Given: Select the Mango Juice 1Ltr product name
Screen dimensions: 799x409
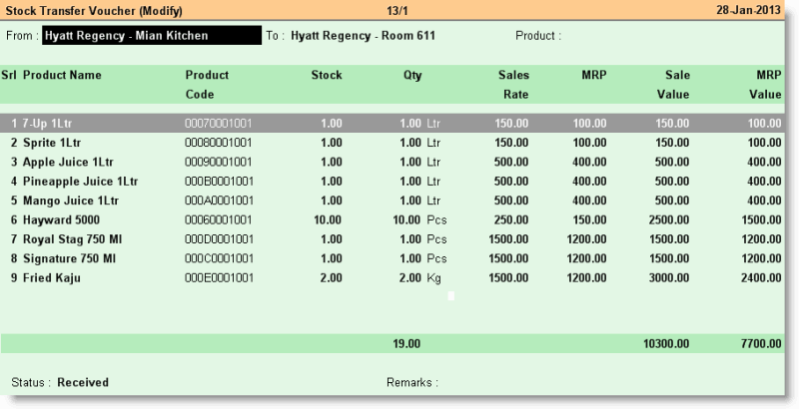Looking at the screenshot, I should click(71, 201).
